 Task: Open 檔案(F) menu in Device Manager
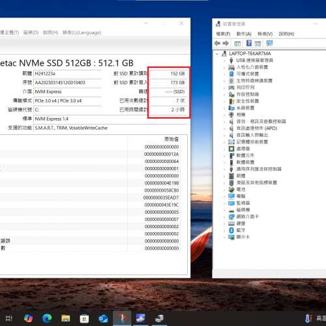(x=223, y=34)
